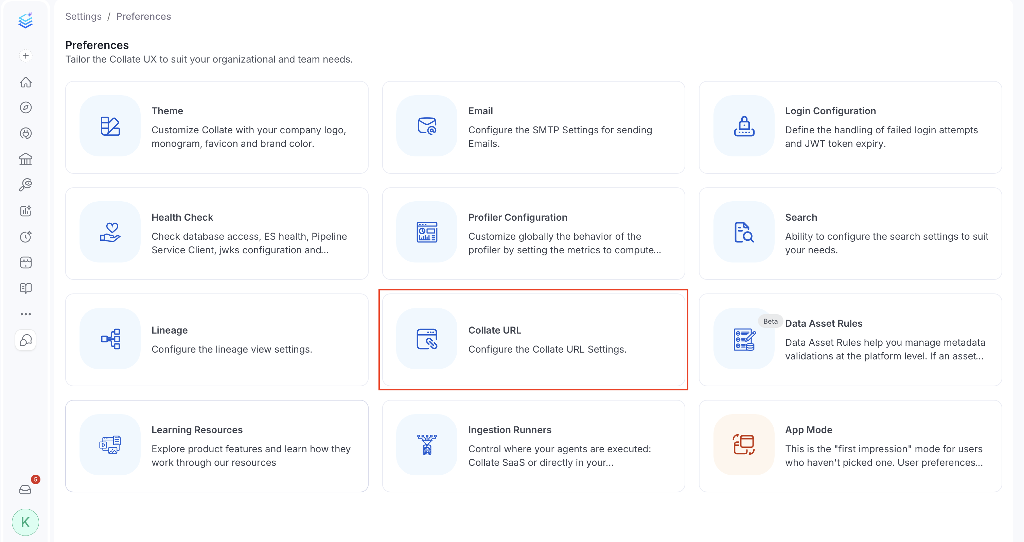Click 'Configure the lineage view settings.' text

point(232,349)
